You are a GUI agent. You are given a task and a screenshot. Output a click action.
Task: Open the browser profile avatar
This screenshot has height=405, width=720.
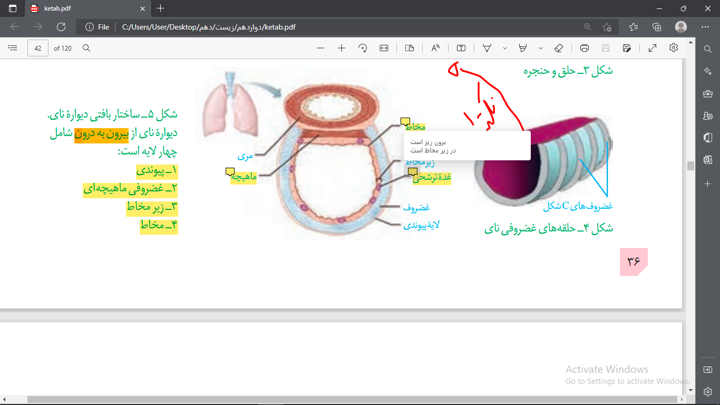[x=681, y=27]
